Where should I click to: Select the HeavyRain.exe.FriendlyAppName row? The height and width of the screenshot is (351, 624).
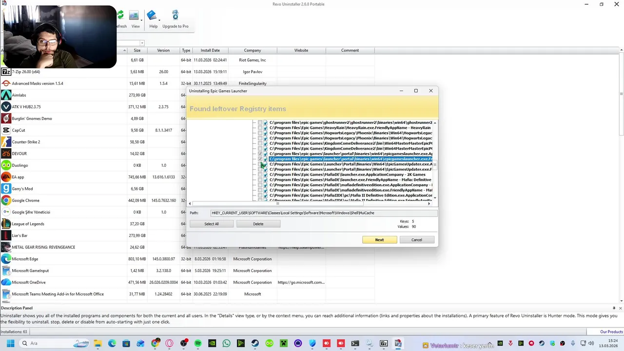tap(350, 128)
